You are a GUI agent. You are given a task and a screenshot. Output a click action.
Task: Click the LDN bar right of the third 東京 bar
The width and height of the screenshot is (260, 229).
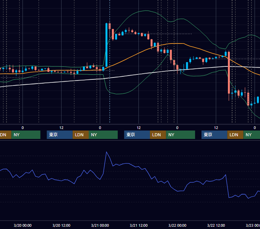pos(235,135)
